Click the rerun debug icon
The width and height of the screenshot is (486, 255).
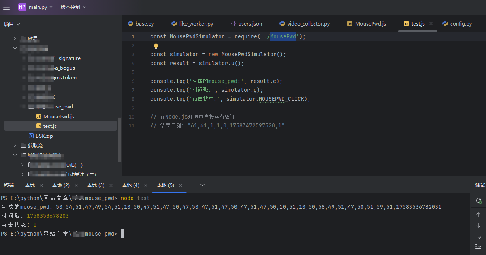478,200
